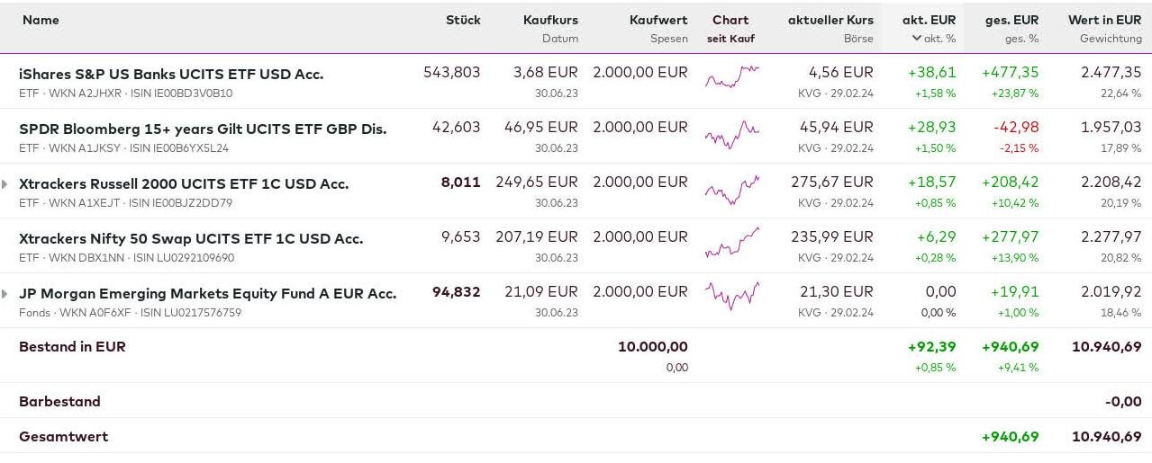The height and width of the screenshot is (463, 1152).
Task: Click the ges. EUR column header
Action: 1011,20
